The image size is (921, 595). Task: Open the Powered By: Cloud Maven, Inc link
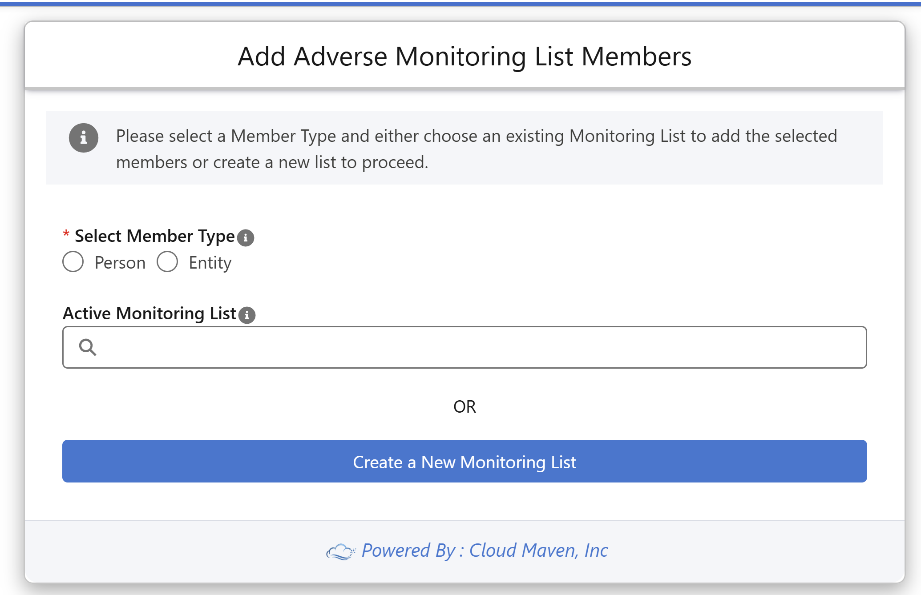pos(485,551)
